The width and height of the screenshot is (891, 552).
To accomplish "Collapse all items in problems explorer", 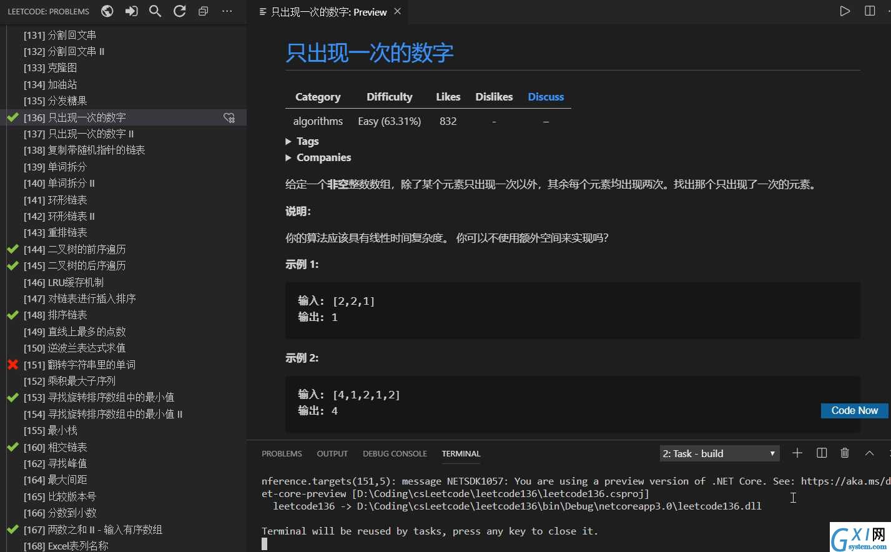I will coord(204,11).
